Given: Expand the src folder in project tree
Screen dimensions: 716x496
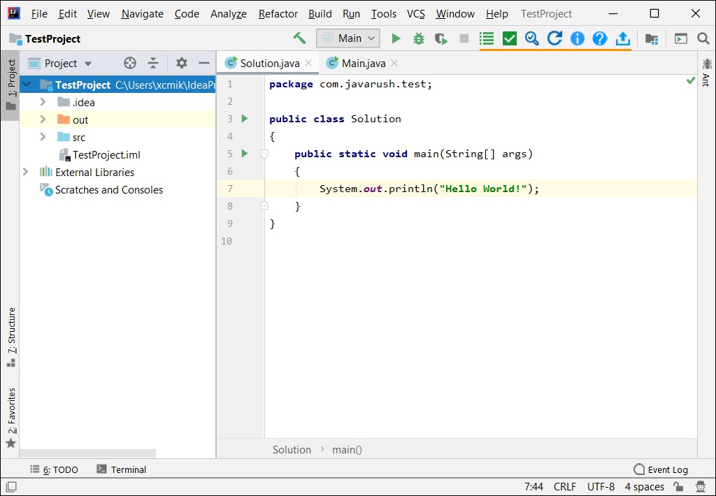Looking at the screenshot, I should (x=43, y=137).
